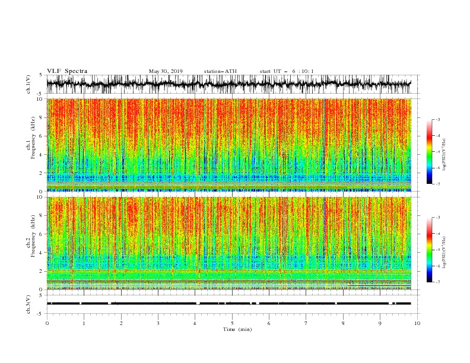
Task: Click the "-7" label on ch.2 colorbar
Action: point(438,282)
